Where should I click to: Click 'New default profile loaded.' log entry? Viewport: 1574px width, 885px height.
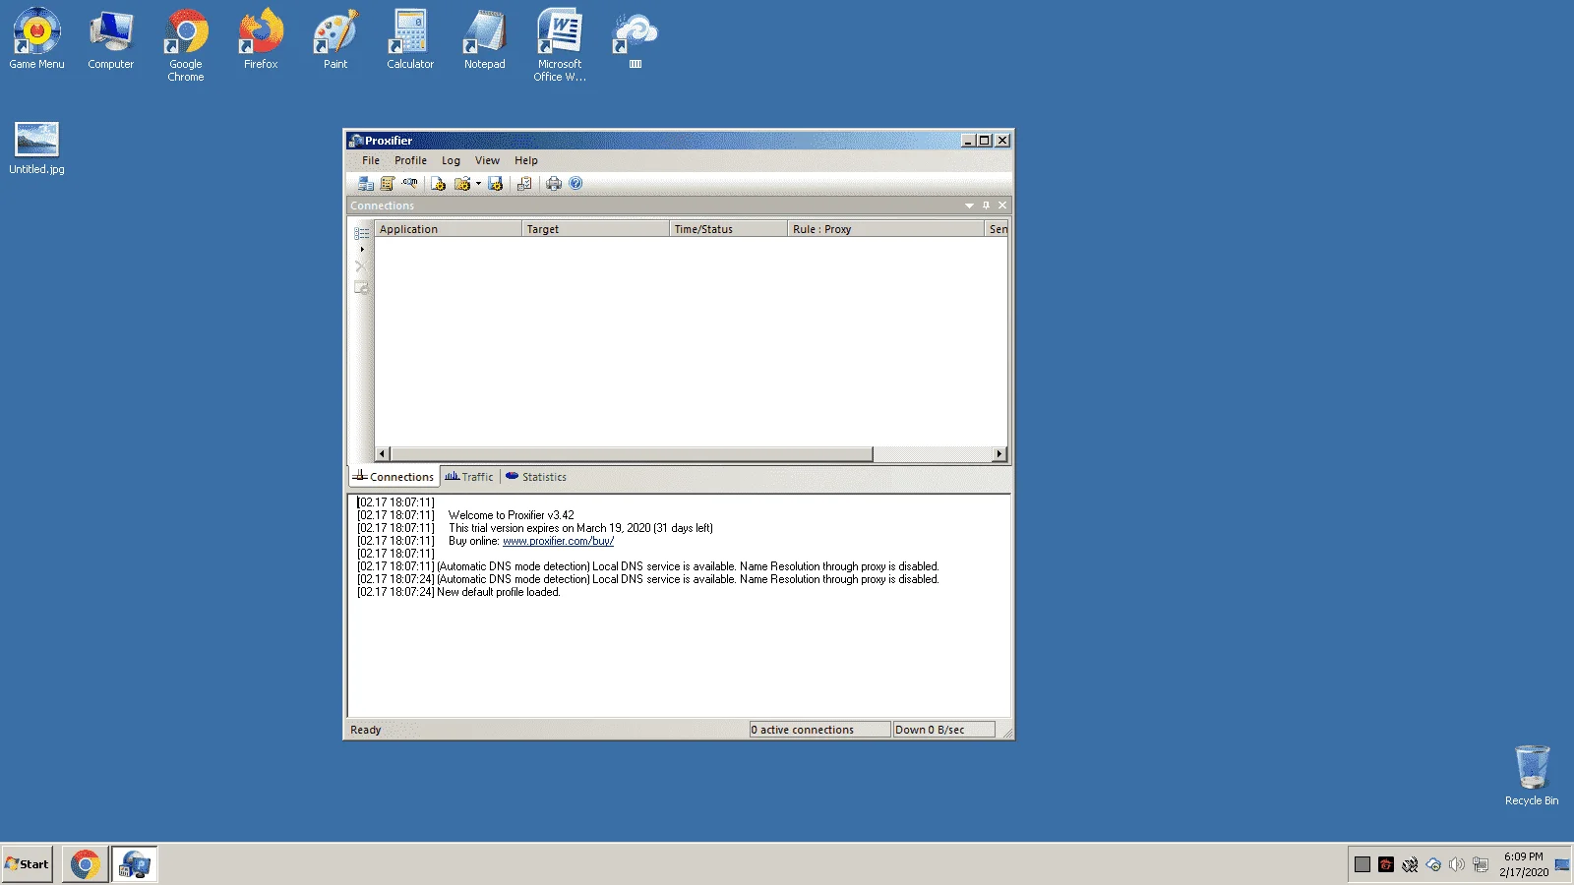pos(498,592)
